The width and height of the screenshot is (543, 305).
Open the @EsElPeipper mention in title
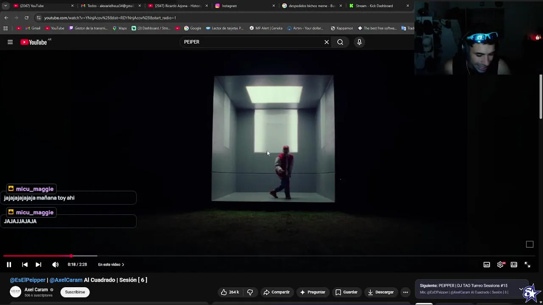pos(28,280)
